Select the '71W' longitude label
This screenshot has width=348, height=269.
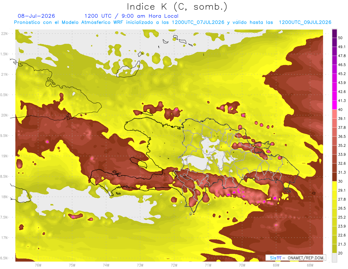tap(208, 265)
